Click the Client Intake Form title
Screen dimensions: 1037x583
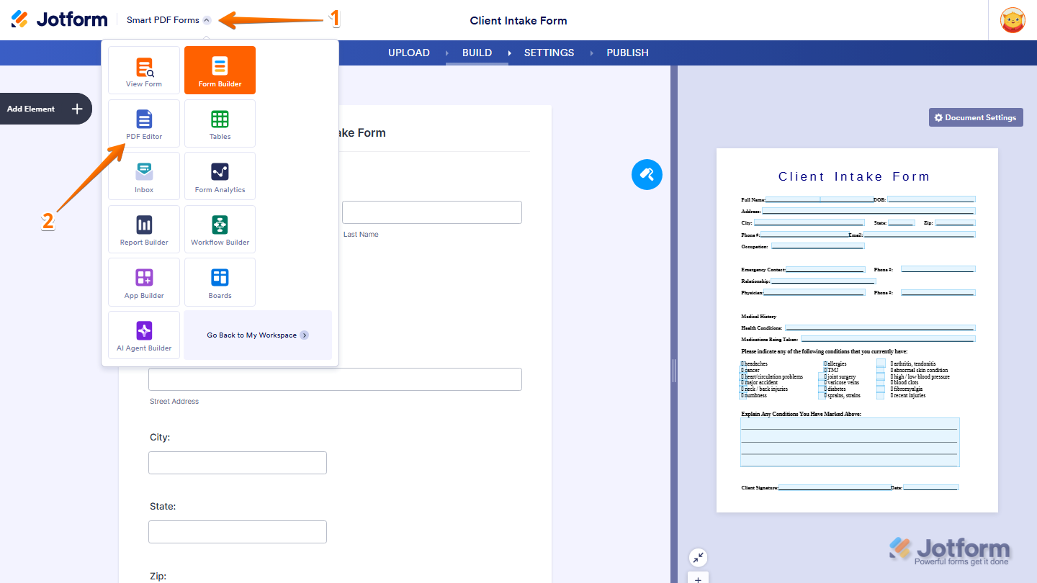[x=518, y=20]
